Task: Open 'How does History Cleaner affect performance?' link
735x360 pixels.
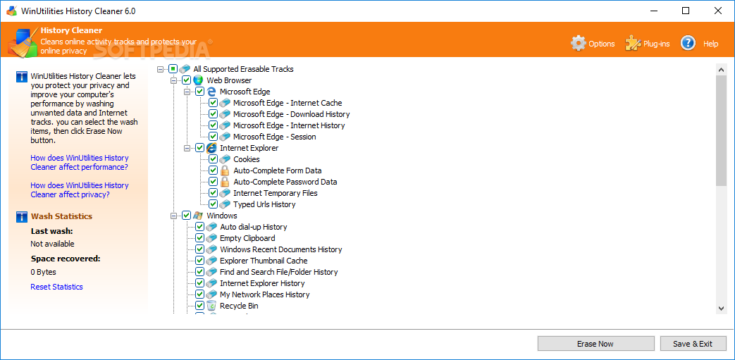Action: 79,162
